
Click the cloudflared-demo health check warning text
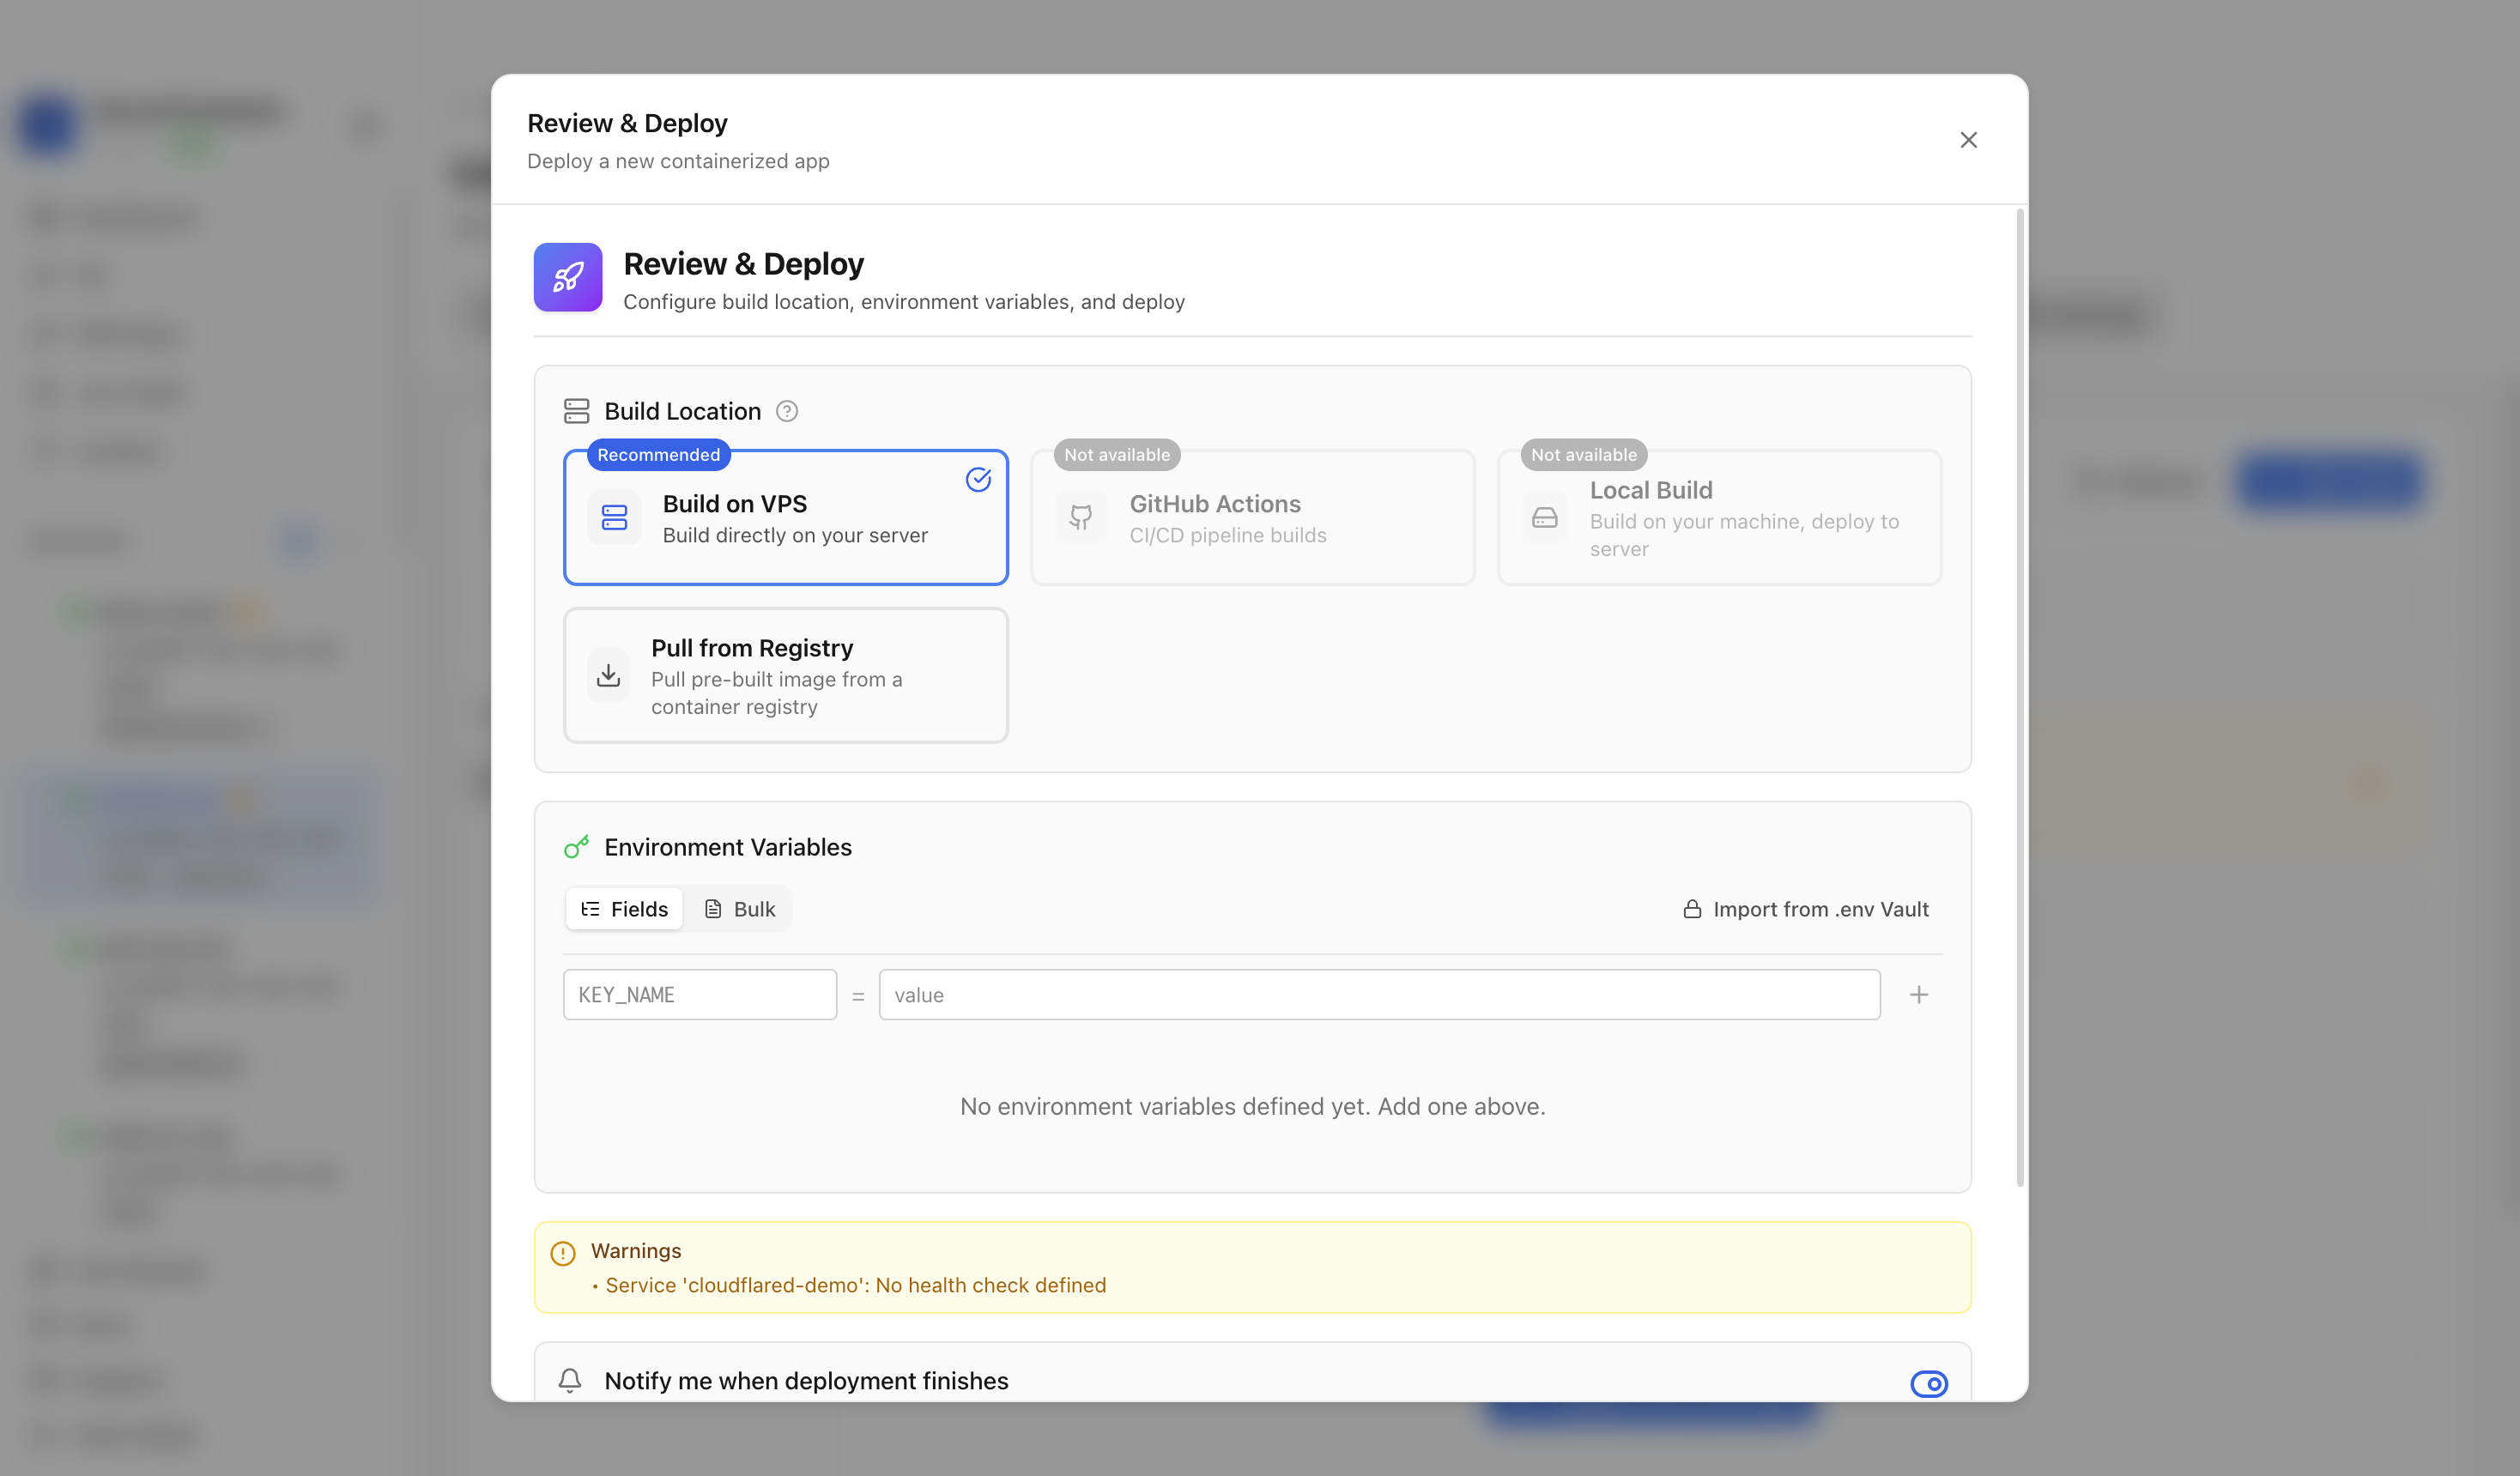point(855,1285)
